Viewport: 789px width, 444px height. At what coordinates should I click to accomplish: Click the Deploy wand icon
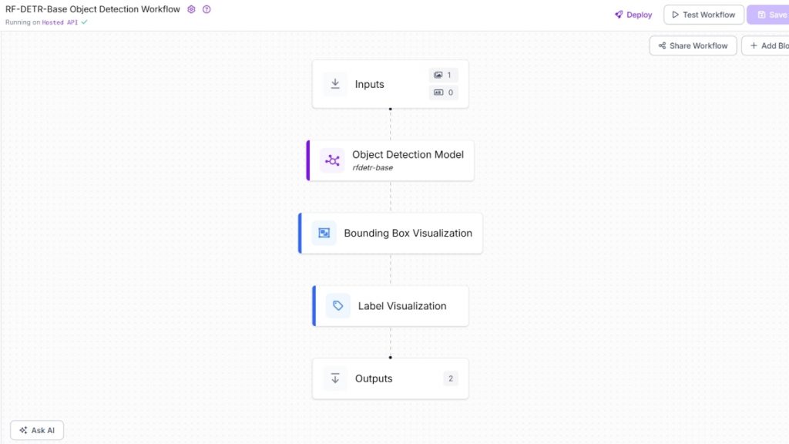[617, 15]
